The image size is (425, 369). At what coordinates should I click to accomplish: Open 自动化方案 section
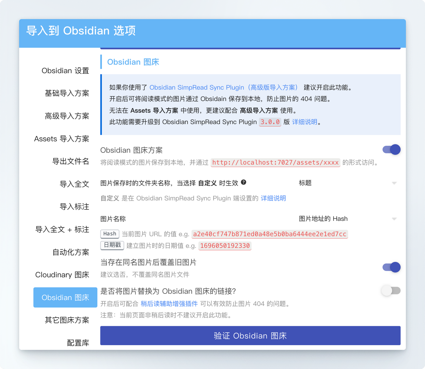tap(71, 252)
